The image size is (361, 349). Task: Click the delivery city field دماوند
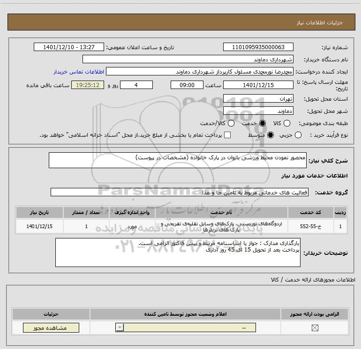pos(258,111)
